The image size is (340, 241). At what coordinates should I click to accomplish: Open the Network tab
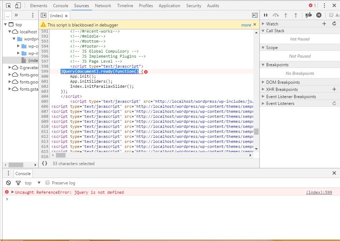[103, 6]
